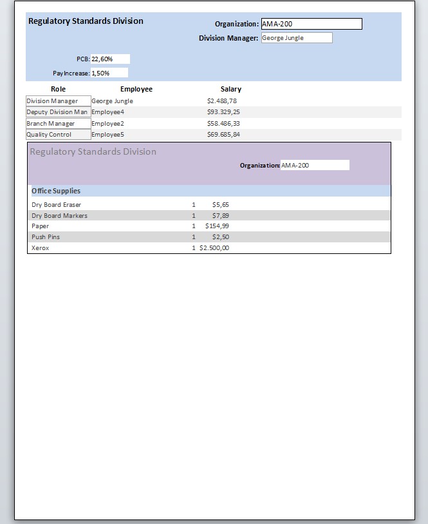The width and height of the screenshot is (428, 524).
Task: Click the grey Regulatory Standards Division title in the purple header
Action: click(x=93, y=151)
